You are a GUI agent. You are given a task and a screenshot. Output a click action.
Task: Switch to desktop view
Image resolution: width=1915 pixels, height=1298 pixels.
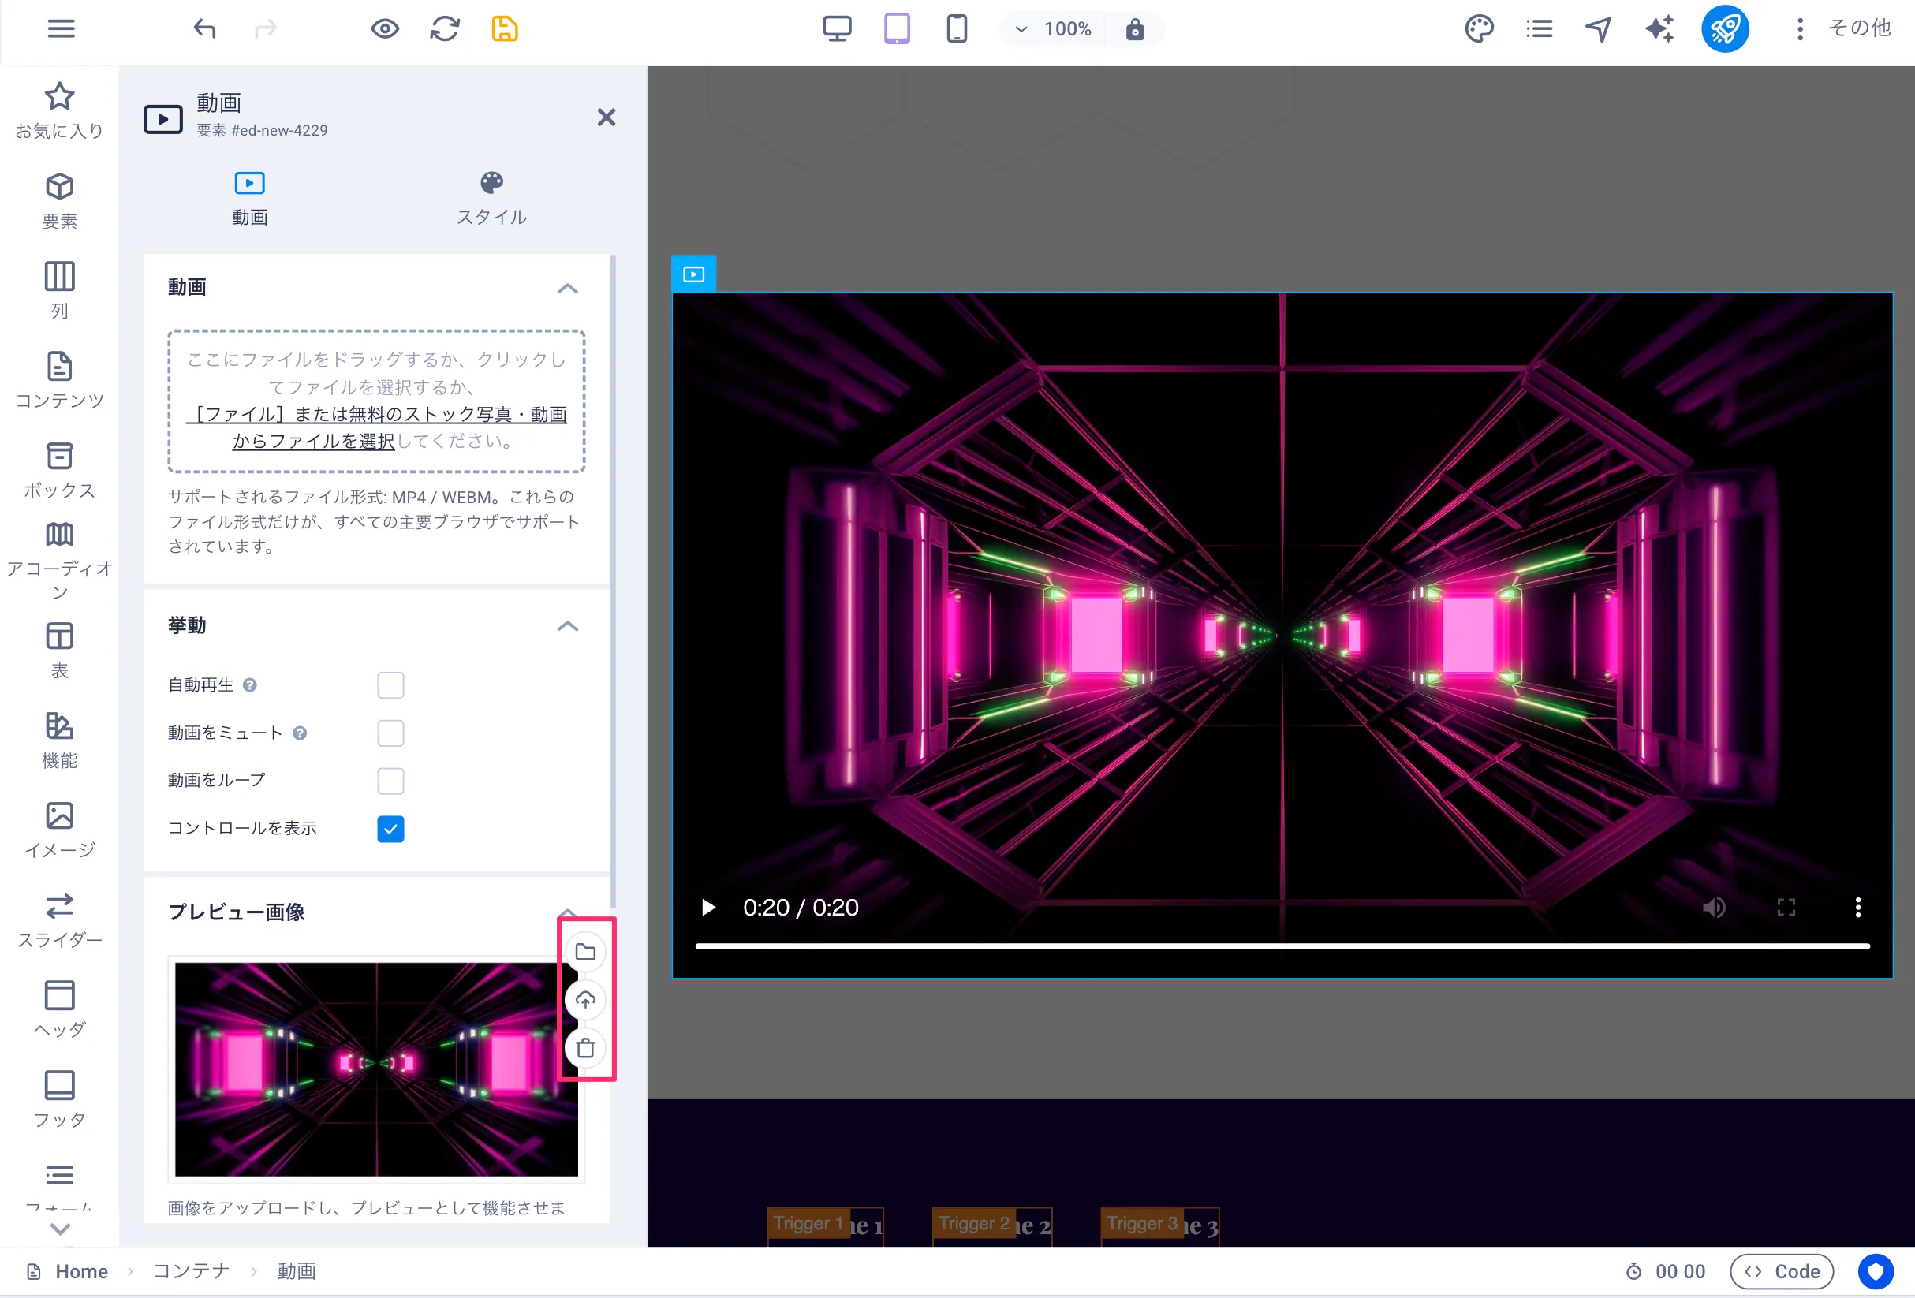pos(836,29)
